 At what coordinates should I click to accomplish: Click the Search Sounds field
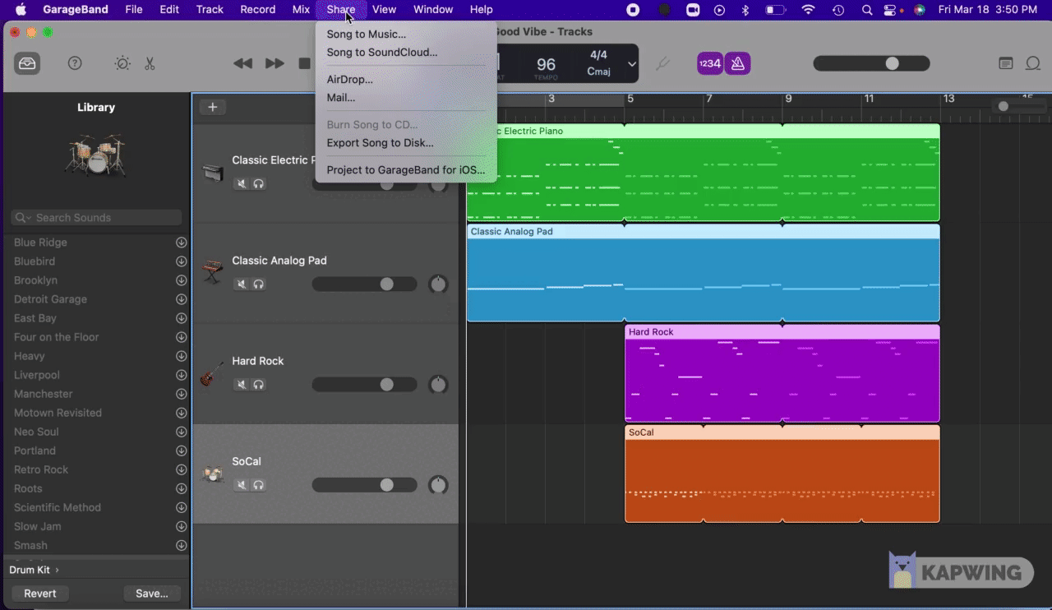click(x=96, y=218)
